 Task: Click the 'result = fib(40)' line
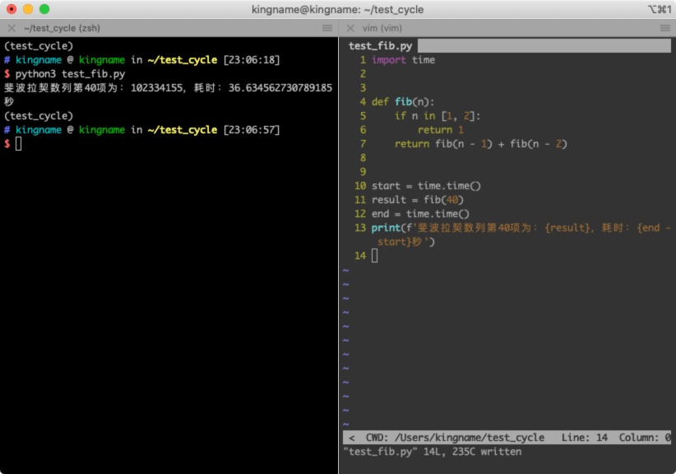(417, 200)
